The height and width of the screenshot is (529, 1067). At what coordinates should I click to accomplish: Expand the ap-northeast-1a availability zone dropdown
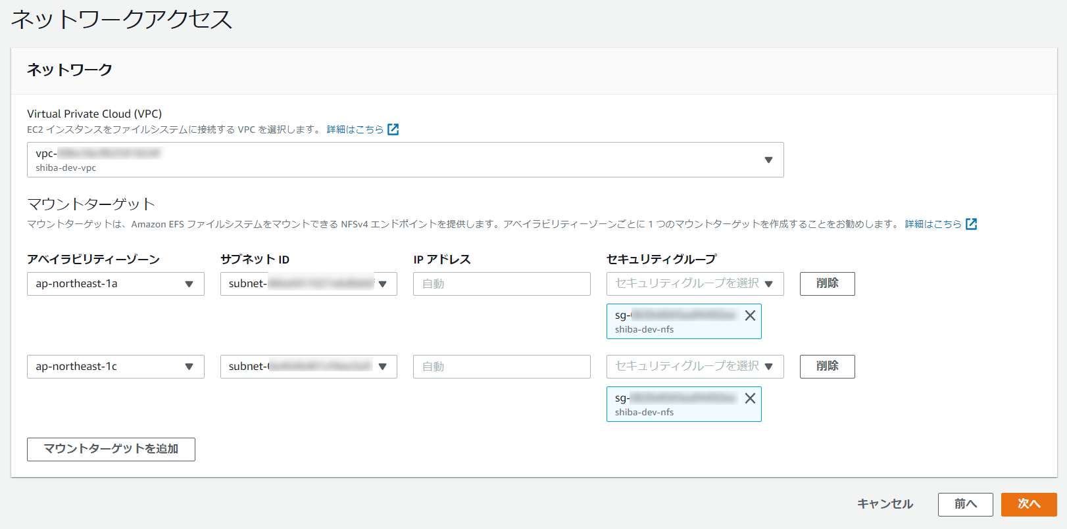click(x=116, y=284)
